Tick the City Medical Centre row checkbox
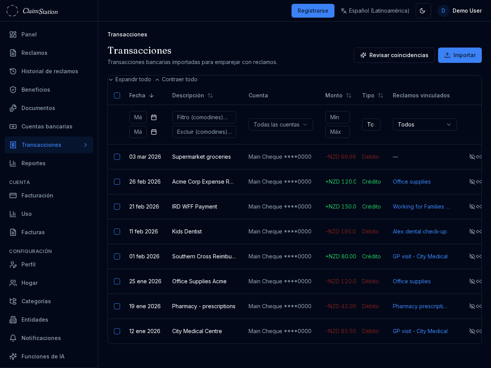 coord(117,331)
